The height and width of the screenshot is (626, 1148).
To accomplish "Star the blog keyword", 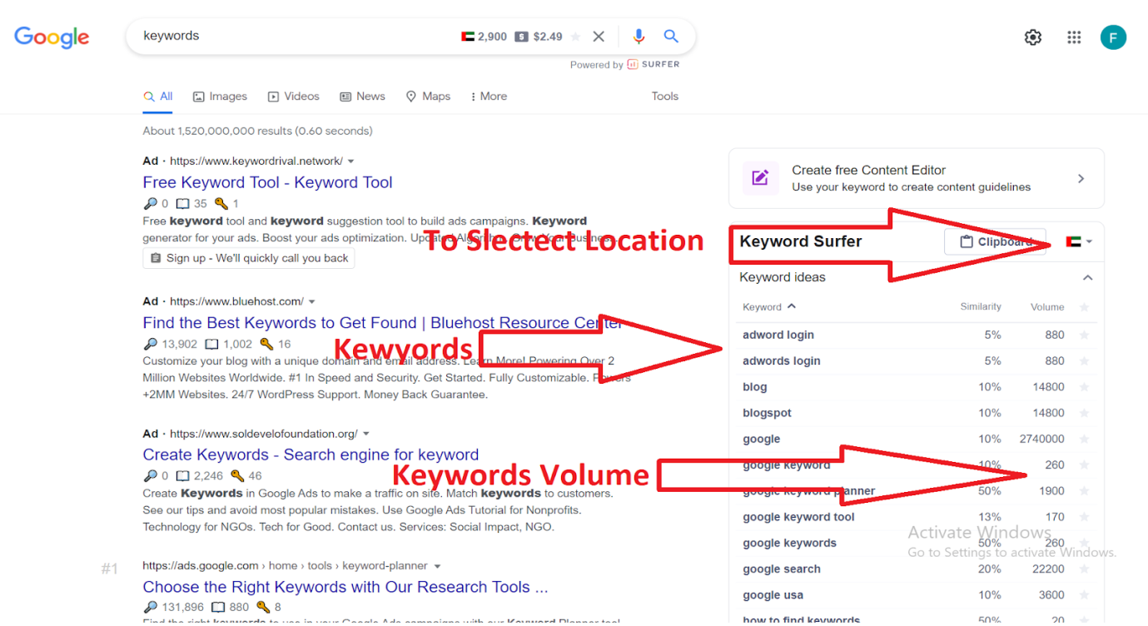I will tap(1084, 387).
